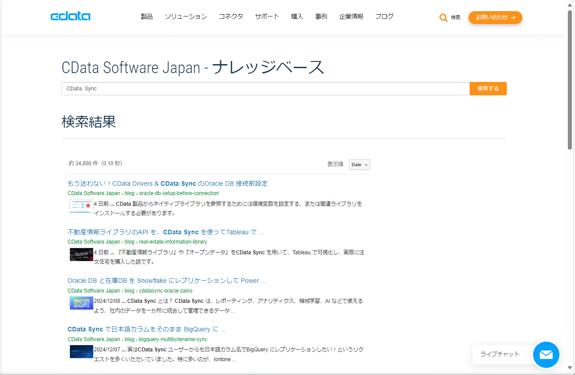Open the live chat mail icon
Image resolution: width=575 pixels, height=375 pixels.
click(546, 355)
